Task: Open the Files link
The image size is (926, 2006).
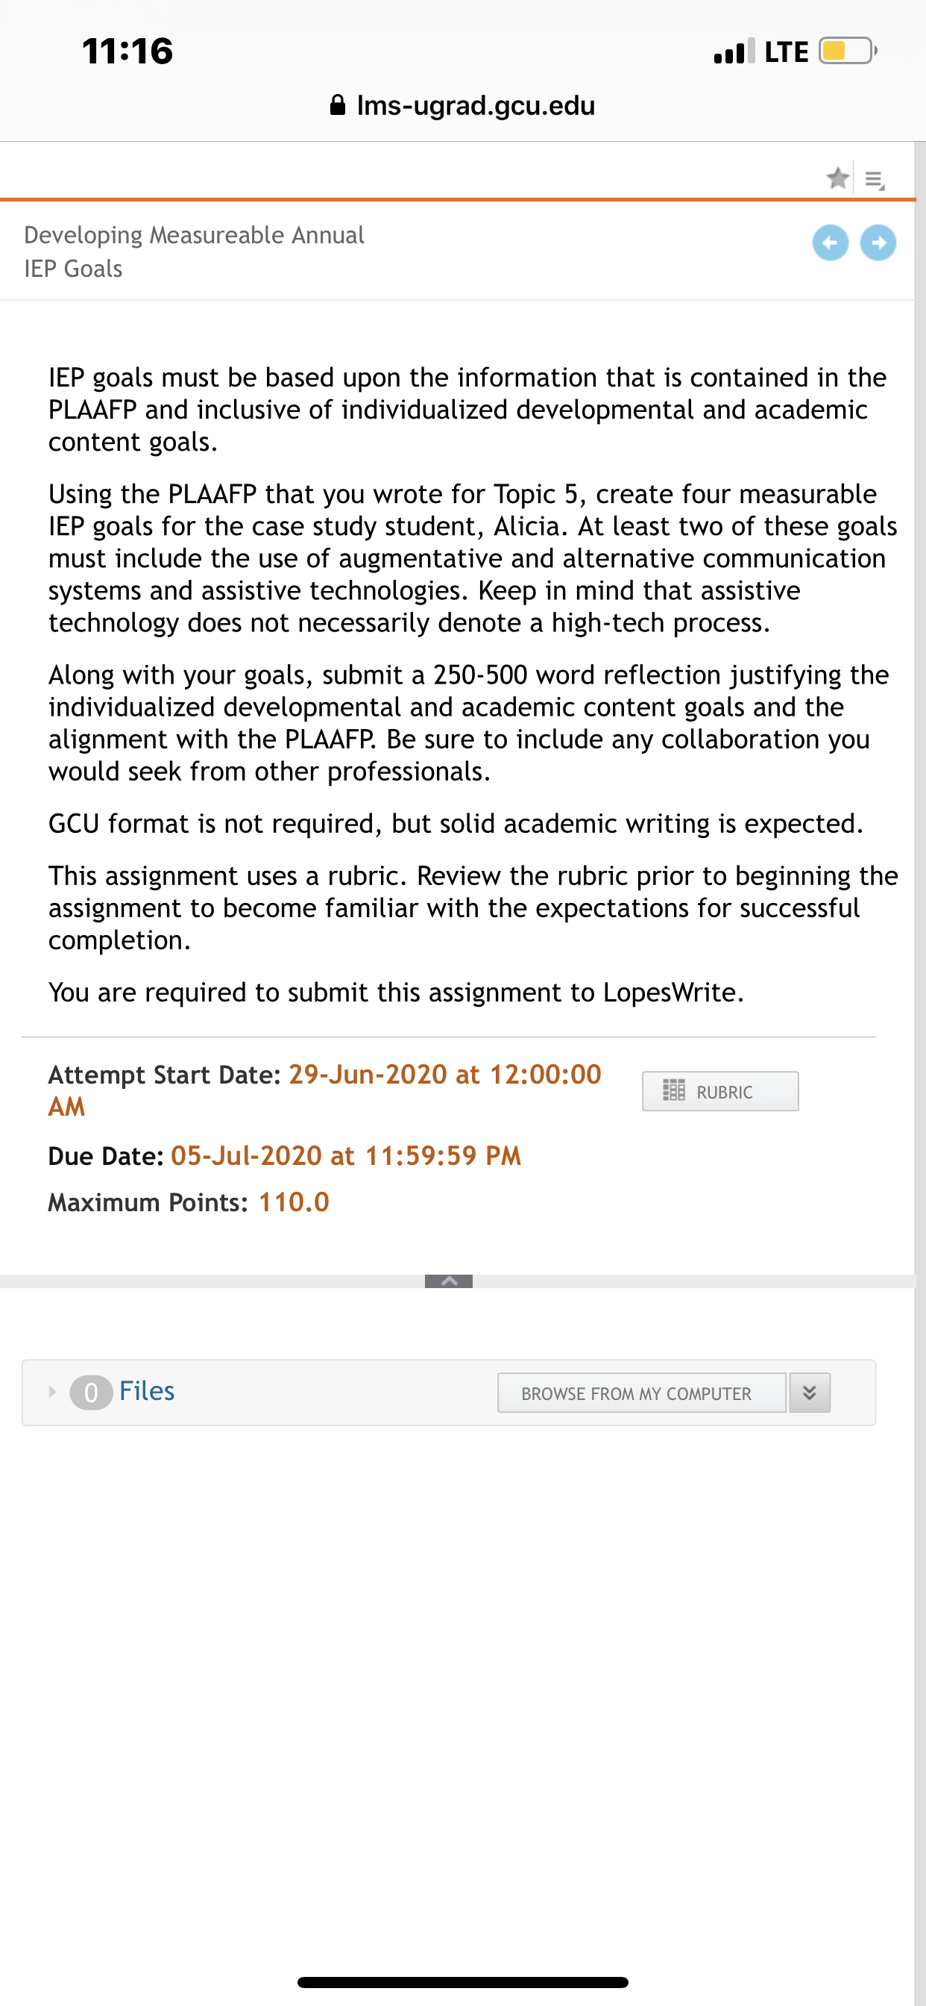Action: [x=146, y=1391]
